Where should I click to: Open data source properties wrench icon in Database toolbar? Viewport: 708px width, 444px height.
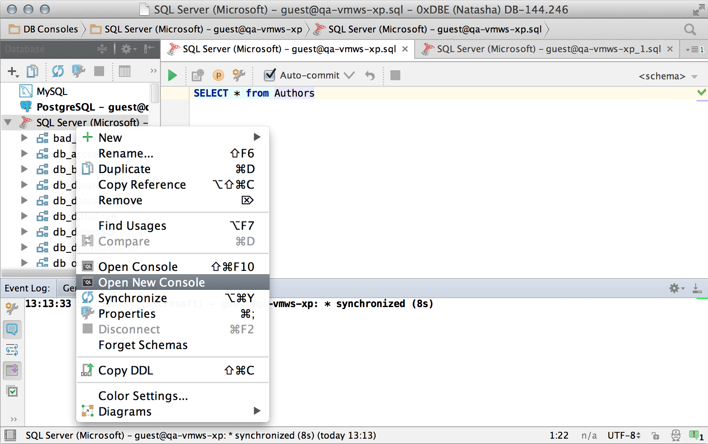(78, 71)
